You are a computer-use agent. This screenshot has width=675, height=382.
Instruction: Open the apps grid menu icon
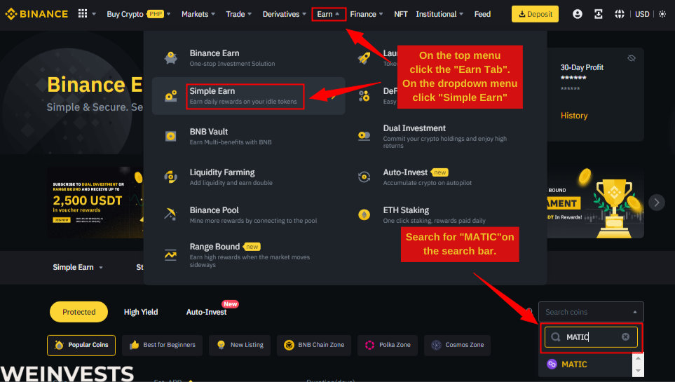click(x=83, y=14)
